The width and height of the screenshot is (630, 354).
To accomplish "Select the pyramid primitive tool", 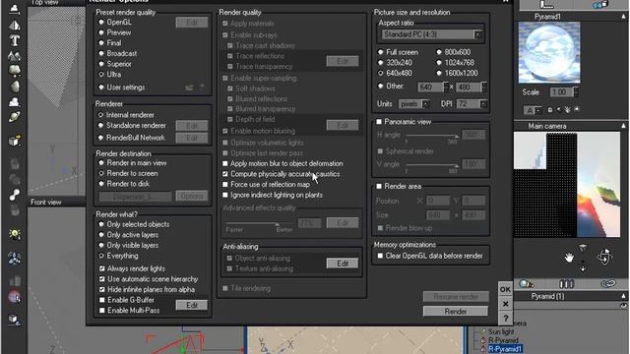I will pos(15,26).
